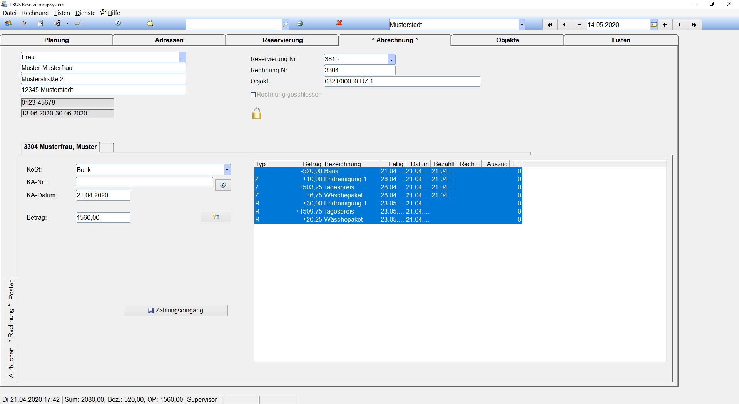Image resolution: width=739 pixels, height=404 pixels.
Task: Click the open padlock icon
Action: point(257,114)
